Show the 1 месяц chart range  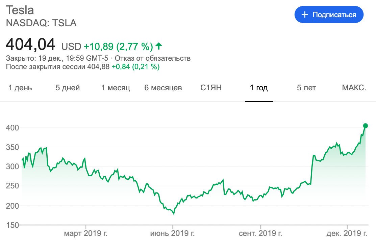(116, 88)
